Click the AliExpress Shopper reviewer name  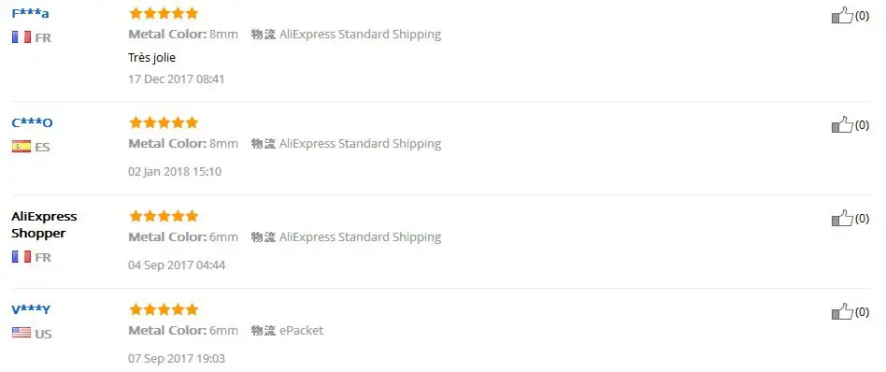(x=44, y=224)
